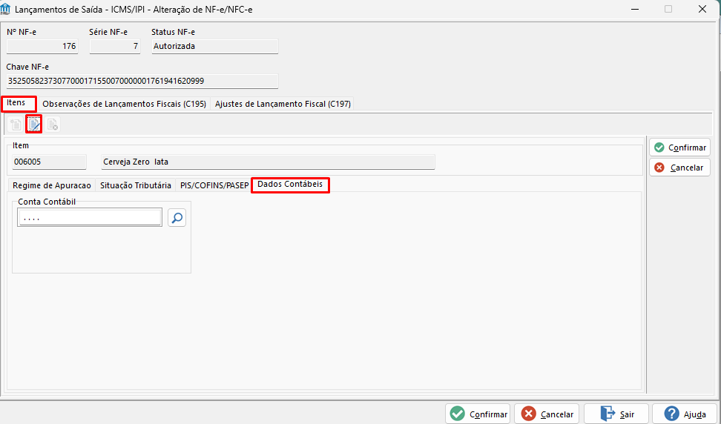Screen dimensions: 721x424
Task: Click item code field 006005
Action: click(49, 162)
